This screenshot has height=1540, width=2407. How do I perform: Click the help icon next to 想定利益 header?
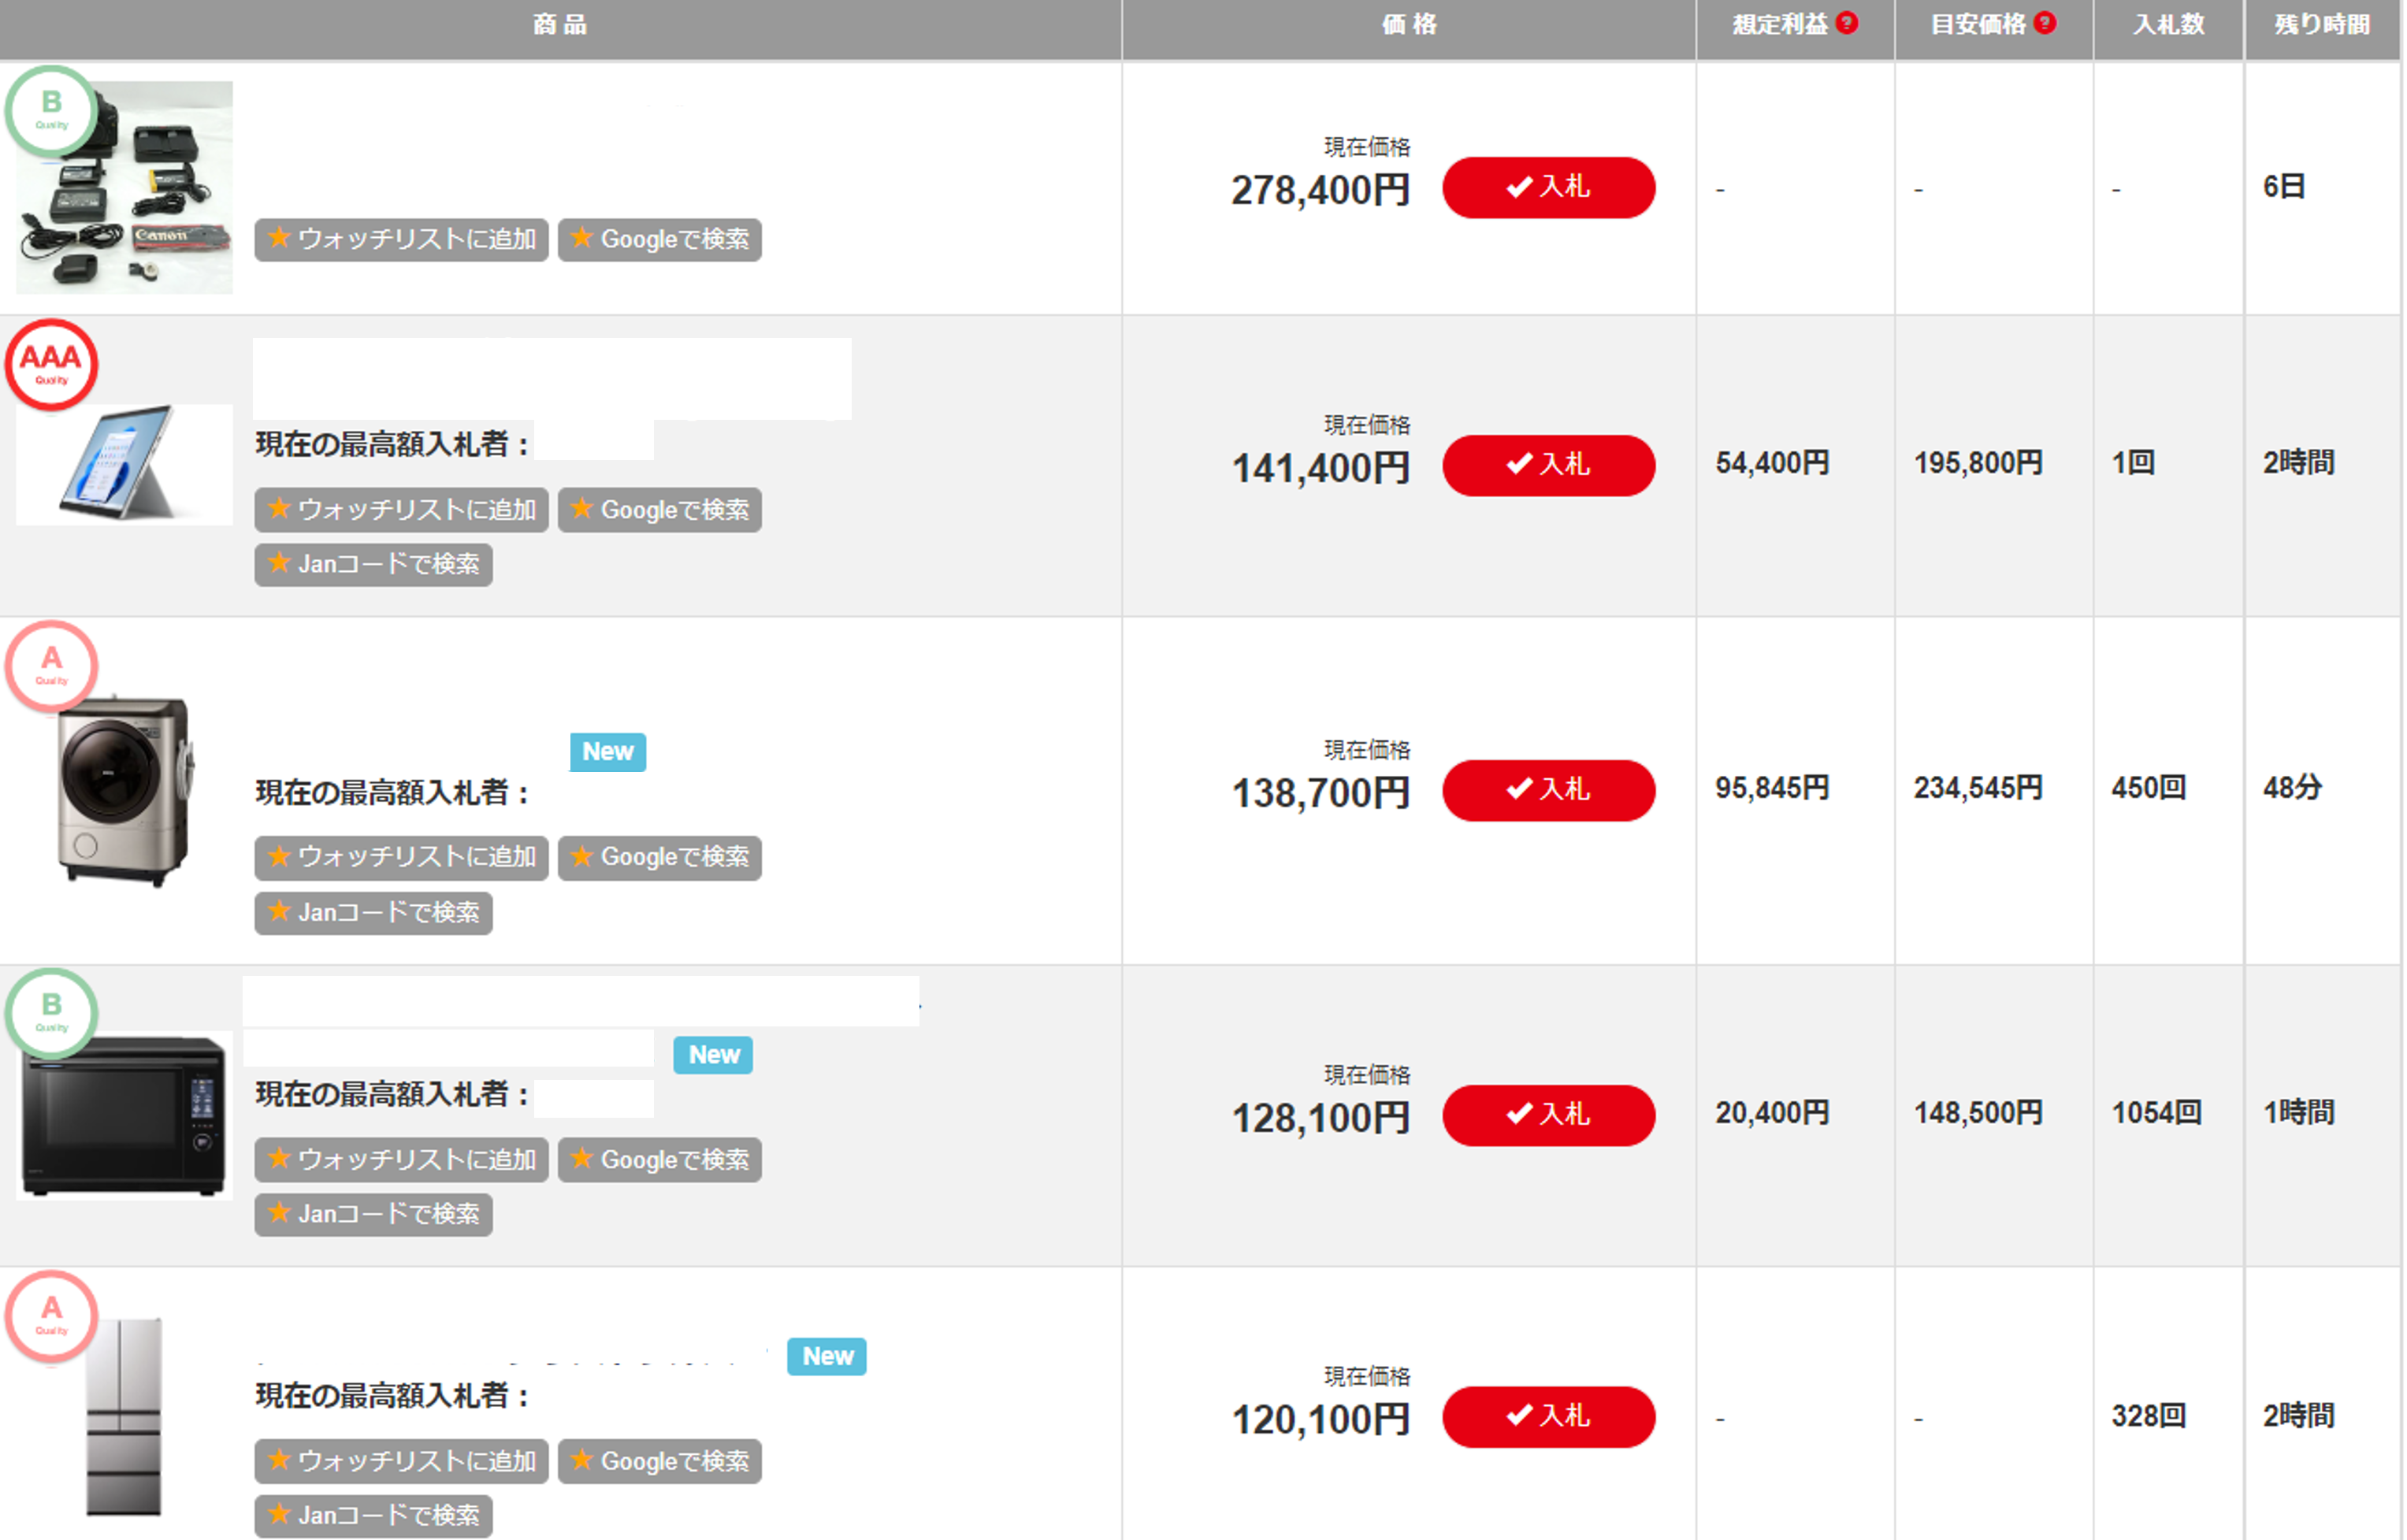pos(1847,23)
